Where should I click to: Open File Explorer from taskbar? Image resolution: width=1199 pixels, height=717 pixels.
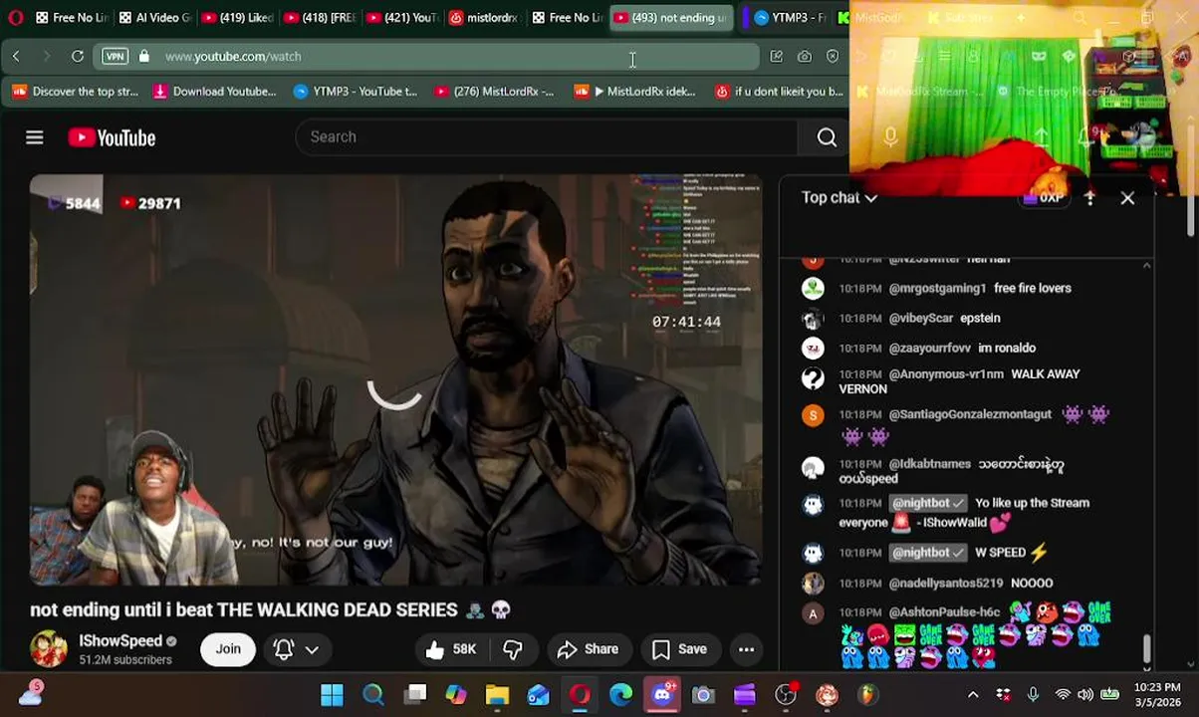(x=497, y=695)
